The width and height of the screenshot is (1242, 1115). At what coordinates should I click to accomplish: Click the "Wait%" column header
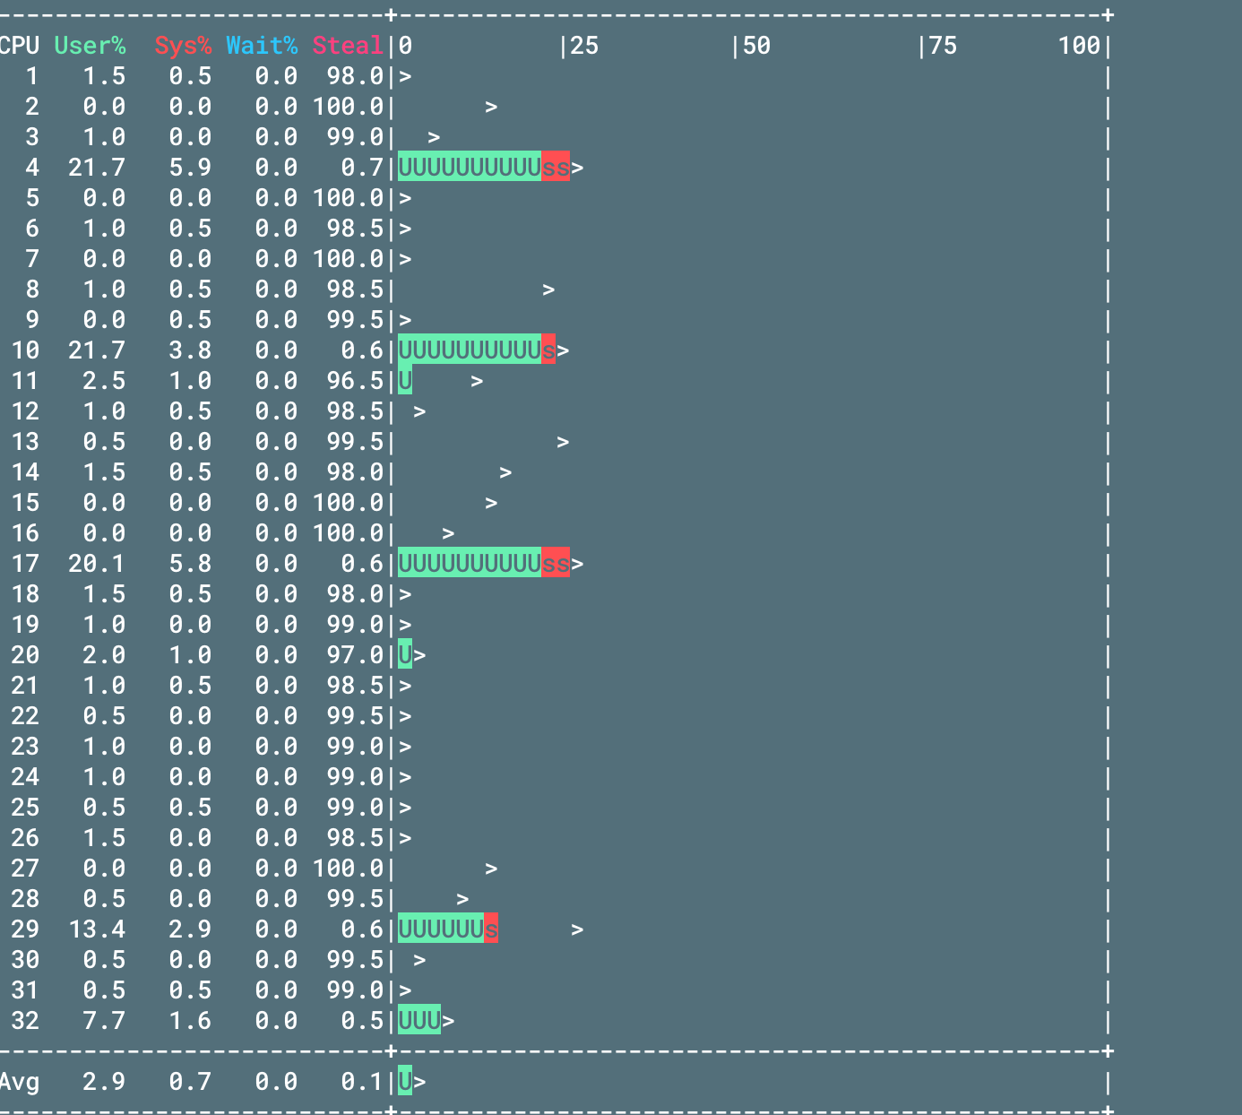click(x=262, y=46)
